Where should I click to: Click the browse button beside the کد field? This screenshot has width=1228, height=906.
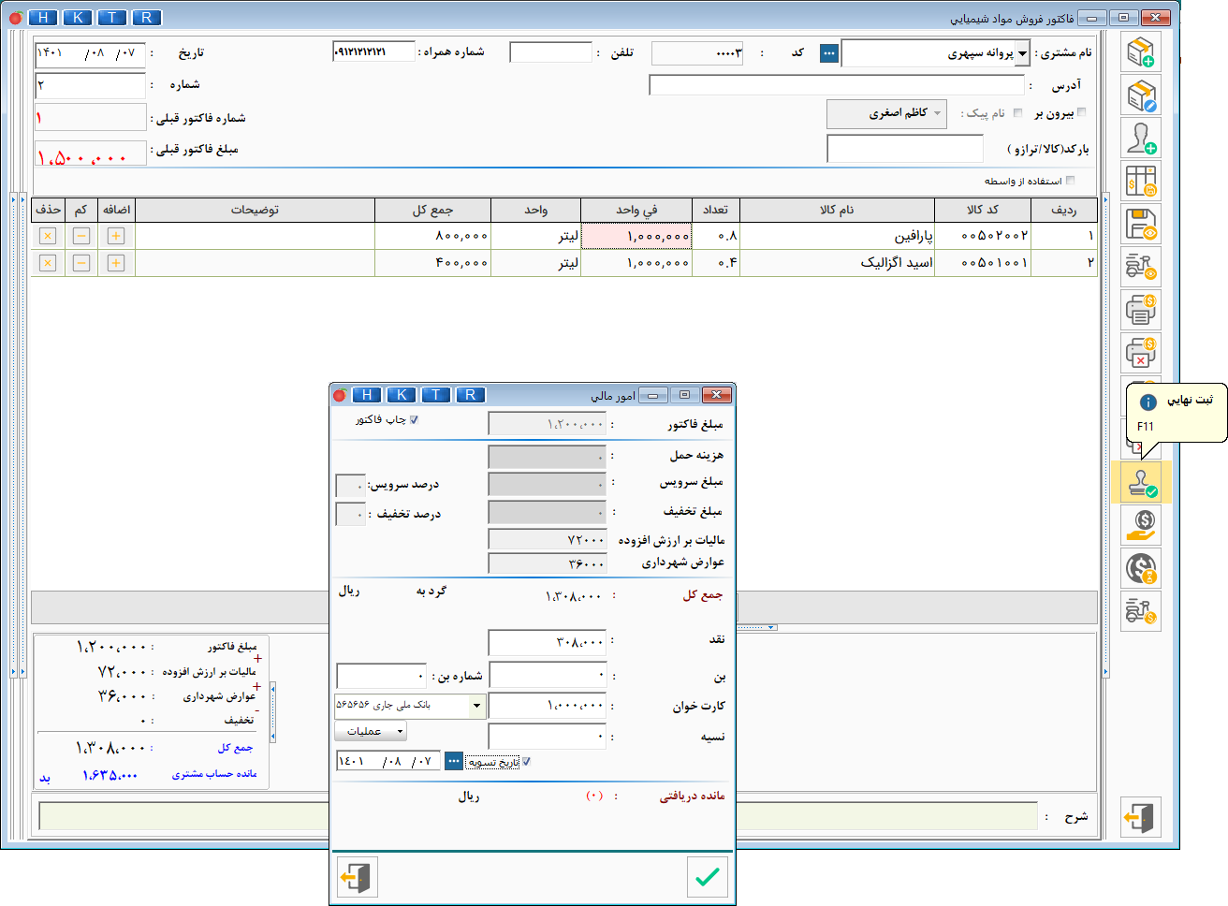tap(828, 53)
